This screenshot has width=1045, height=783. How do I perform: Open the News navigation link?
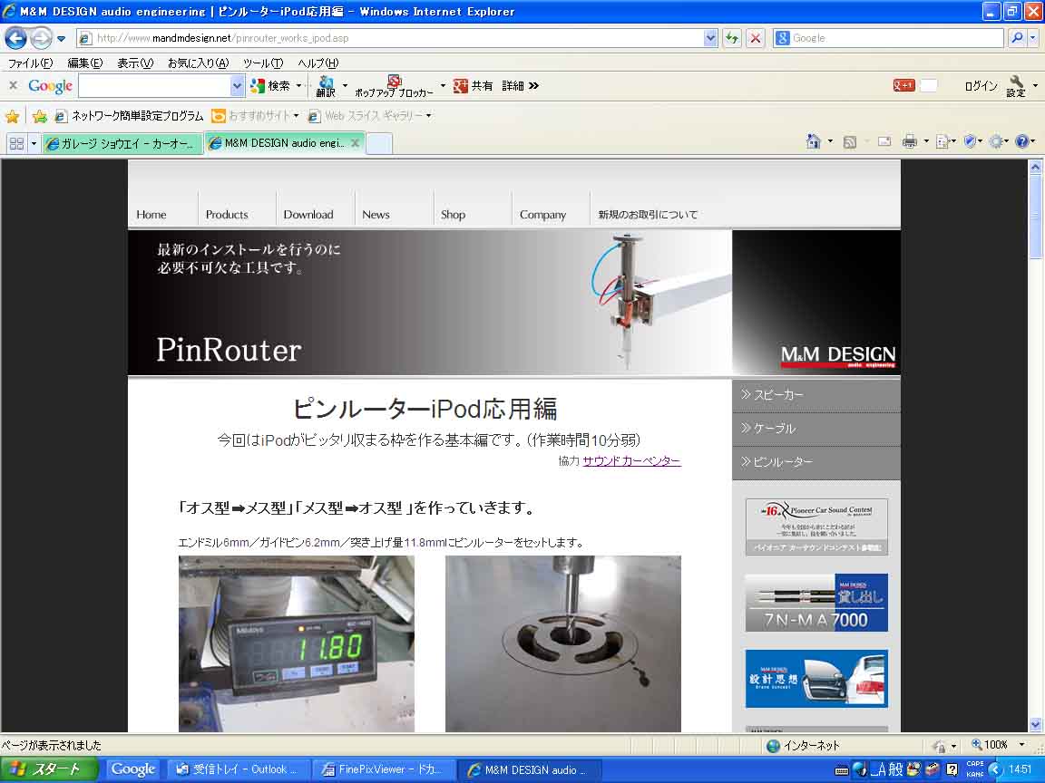click(x=376, y=215)
